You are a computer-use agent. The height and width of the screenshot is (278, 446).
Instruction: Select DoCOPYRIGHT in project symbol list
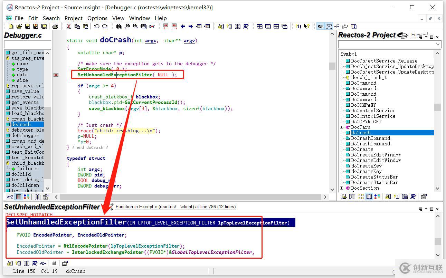coord(366,122)
